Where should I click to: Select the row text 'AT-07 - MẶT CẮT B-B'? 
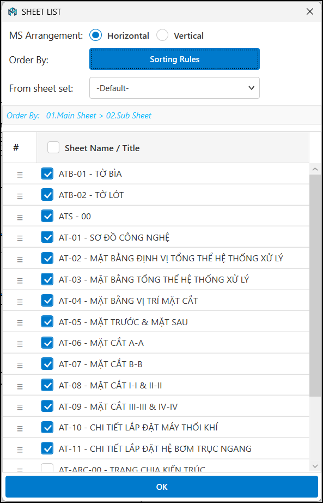pyautogui.click(x=101, y=364)
